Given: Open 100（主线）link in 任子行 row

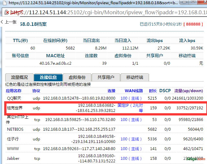Looking at the screenshot, I should [131, 139].
